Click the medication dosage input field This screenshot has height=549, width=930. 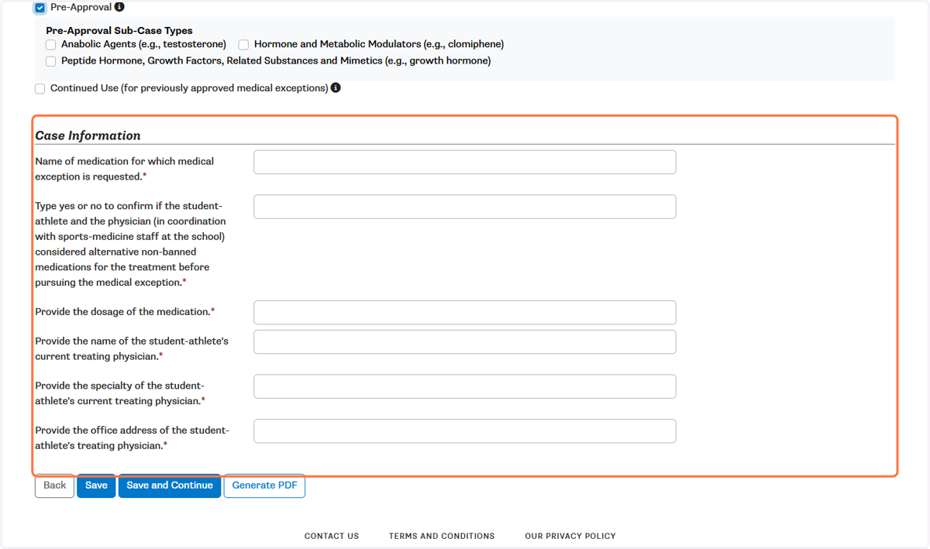tap(465, 313)
